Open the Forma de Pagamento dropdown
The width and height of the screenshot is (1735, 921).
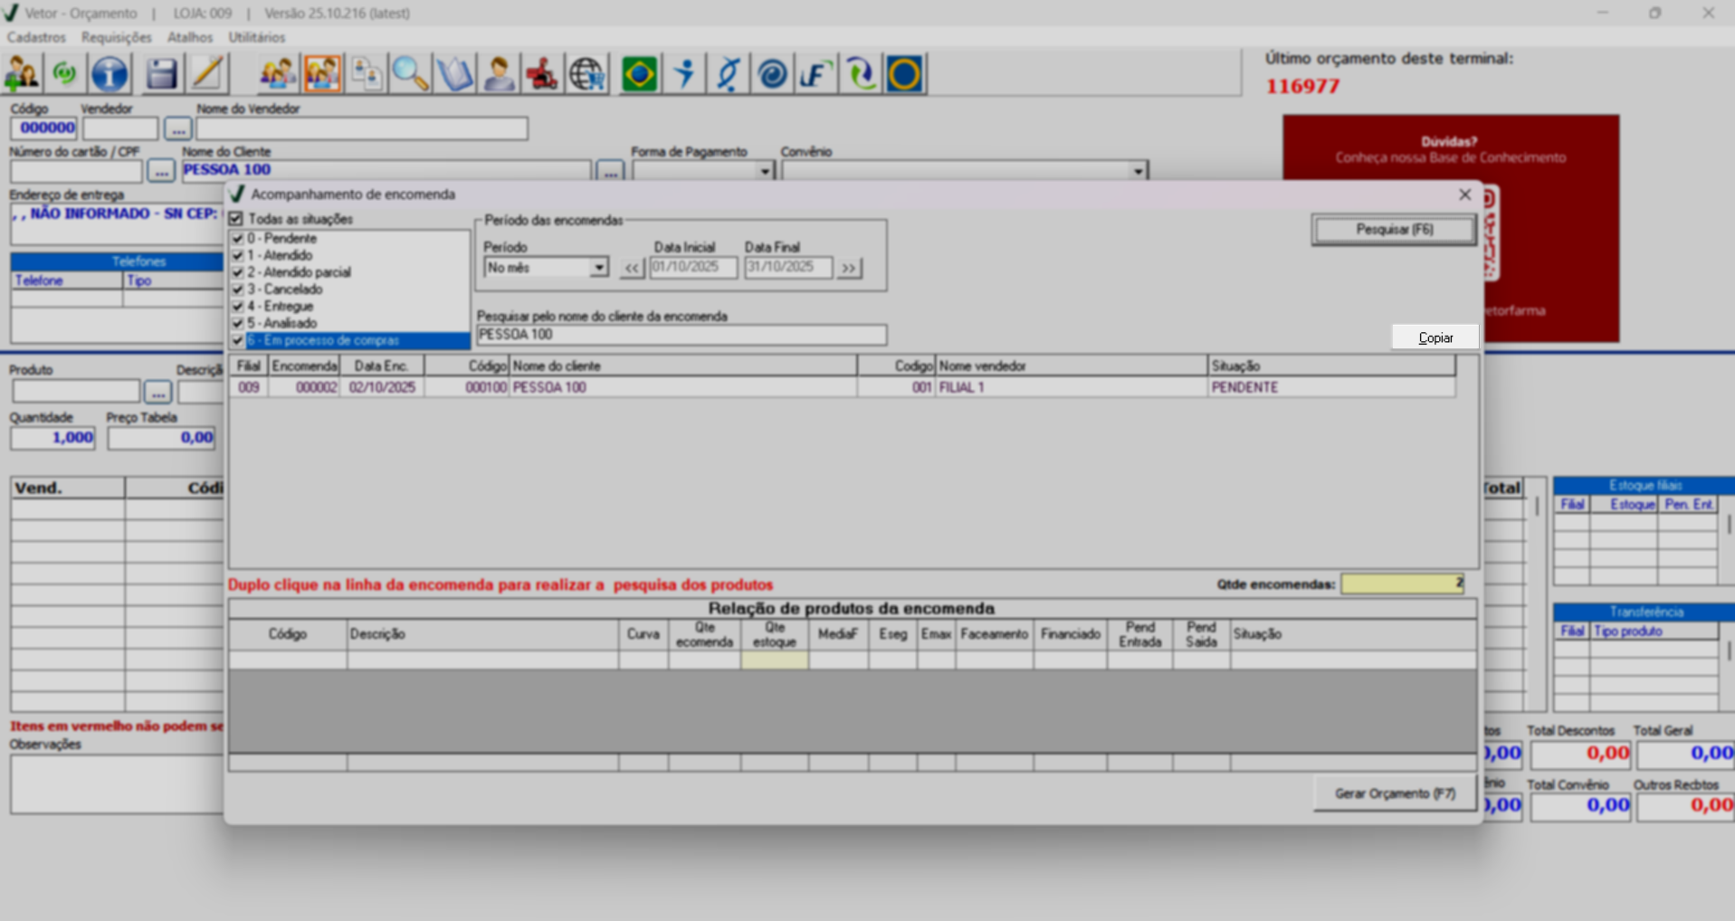(x=765, y=171)
